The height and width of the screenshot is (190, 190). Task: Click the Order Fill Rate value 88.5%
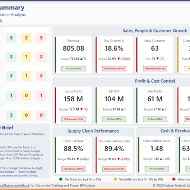coord(73,149)
